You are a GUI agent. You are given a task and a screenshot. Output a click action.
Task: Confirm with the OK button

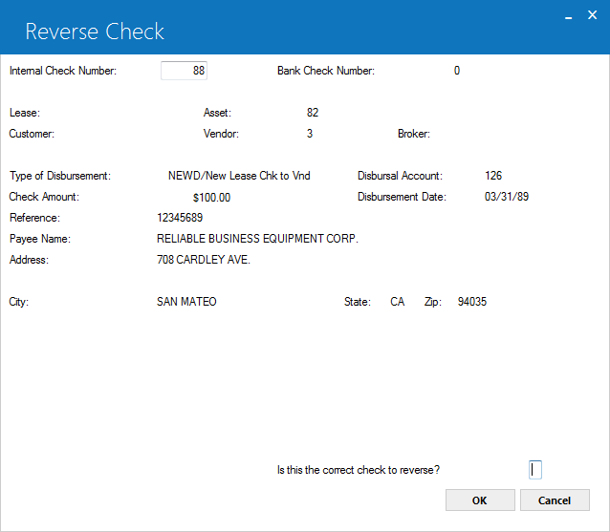pyautogui.click(x=480, y=500)
